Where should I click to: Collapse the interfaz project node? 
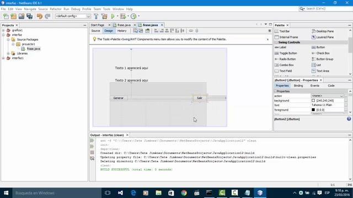(3, 35)
